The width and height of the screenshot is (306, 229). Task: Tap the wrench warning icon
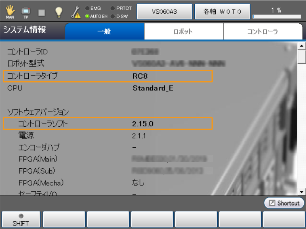pyautogui.click(x=76, y=12)
